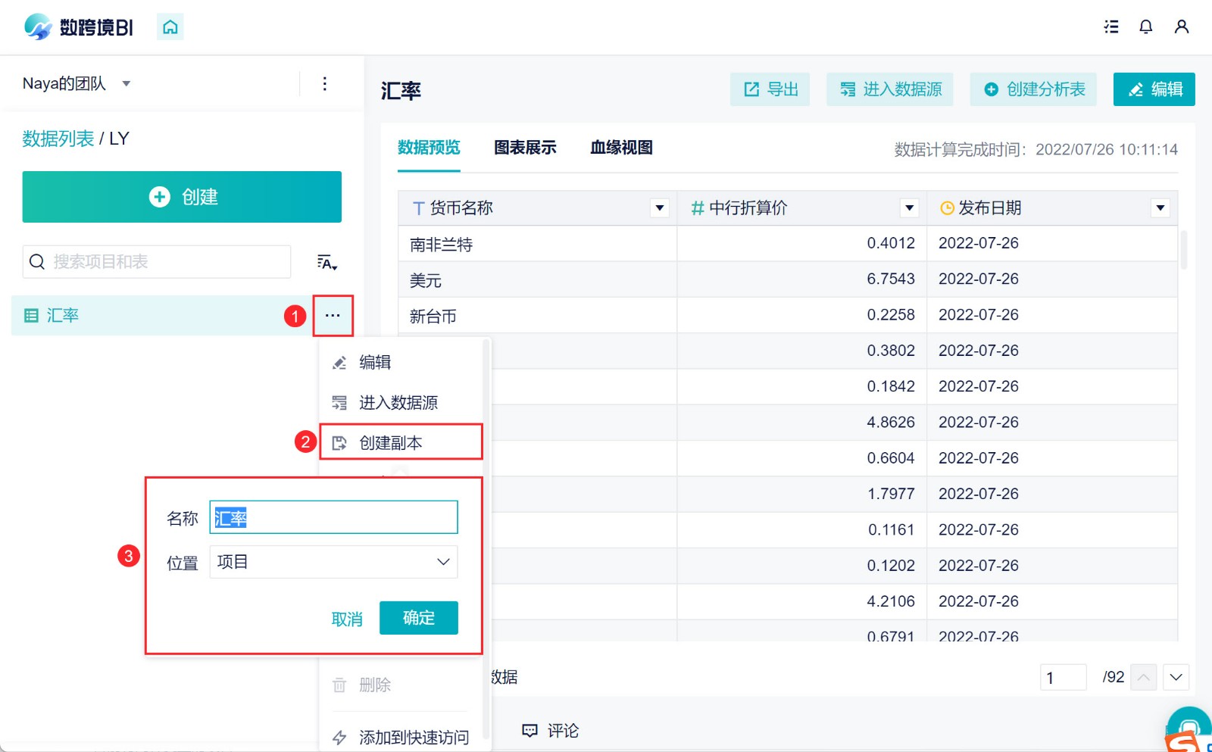Click the LY breadcrumb text
This screenshot has width=1212, height=752.
[x=119, y=139]
